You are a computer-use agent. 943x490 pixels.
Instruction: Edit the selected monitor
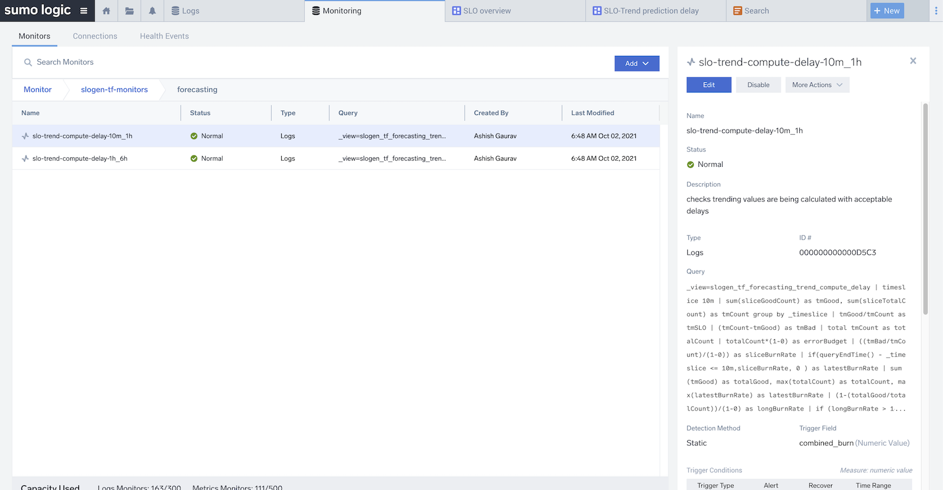[709, 85]
